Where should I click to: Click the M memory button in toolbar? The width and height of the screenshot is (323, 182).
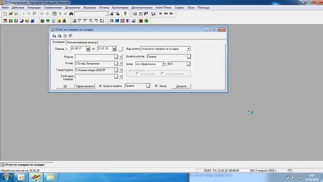pyautogui.click(x=160, y=14)
